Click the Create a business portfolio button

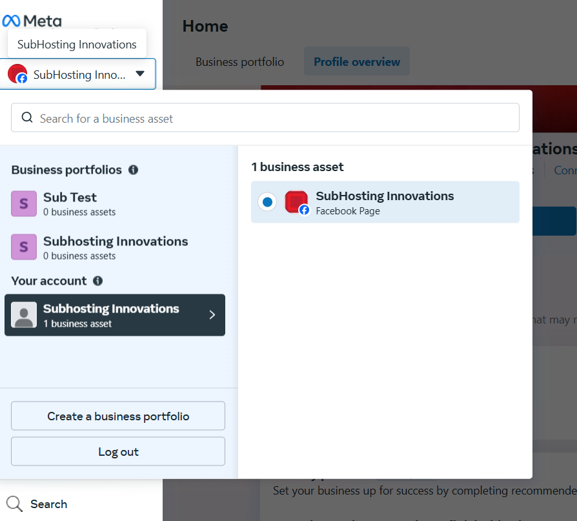coord(118,416)
